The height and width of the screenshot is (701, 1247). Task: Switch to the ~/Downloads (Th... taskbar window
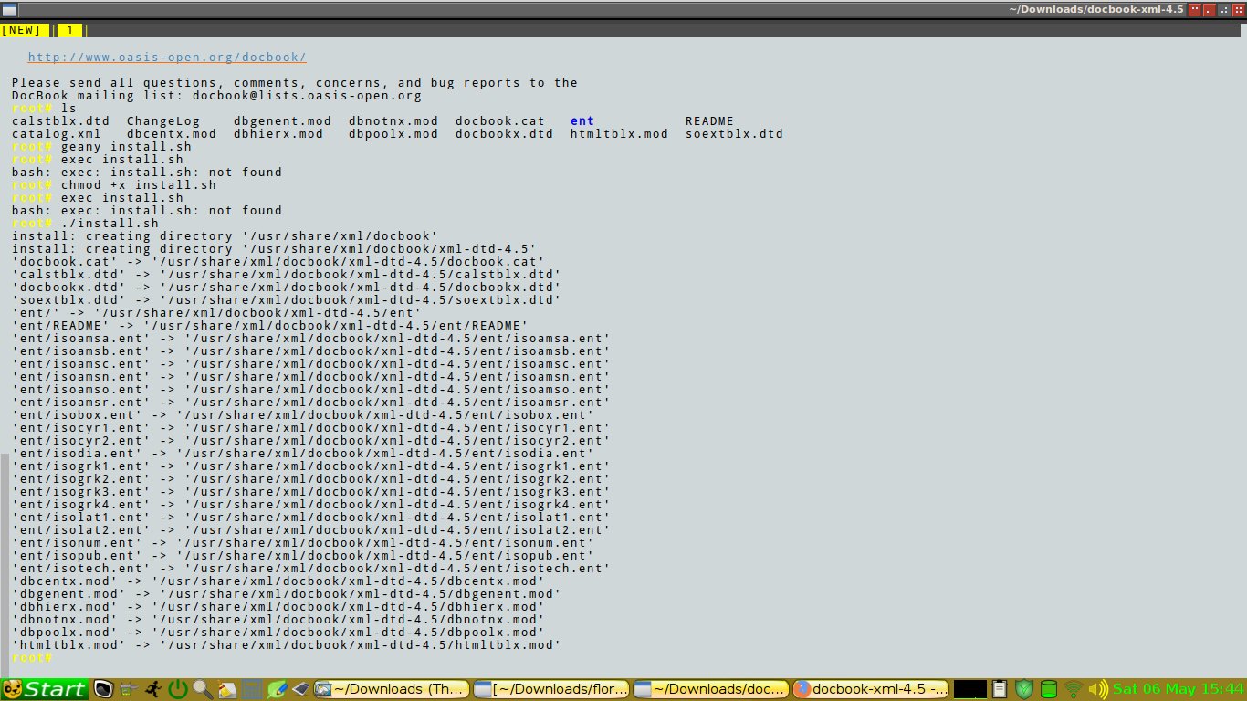click(392, 689)
